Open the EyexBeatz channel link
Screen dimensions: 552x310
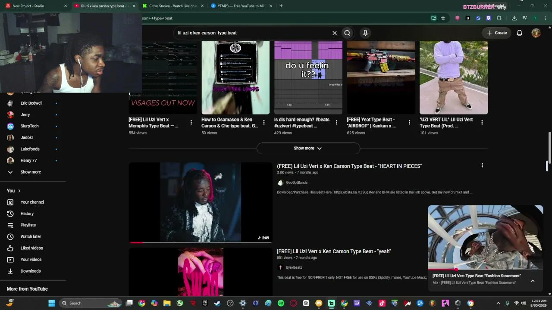tap(294, 267)
